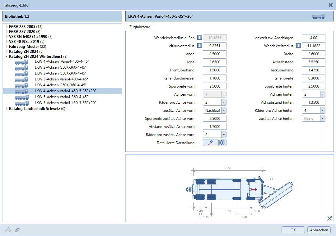
Task: Collapse the Katalog ZH 2024 Winterdienst node
Action: (x=7, y=57)
